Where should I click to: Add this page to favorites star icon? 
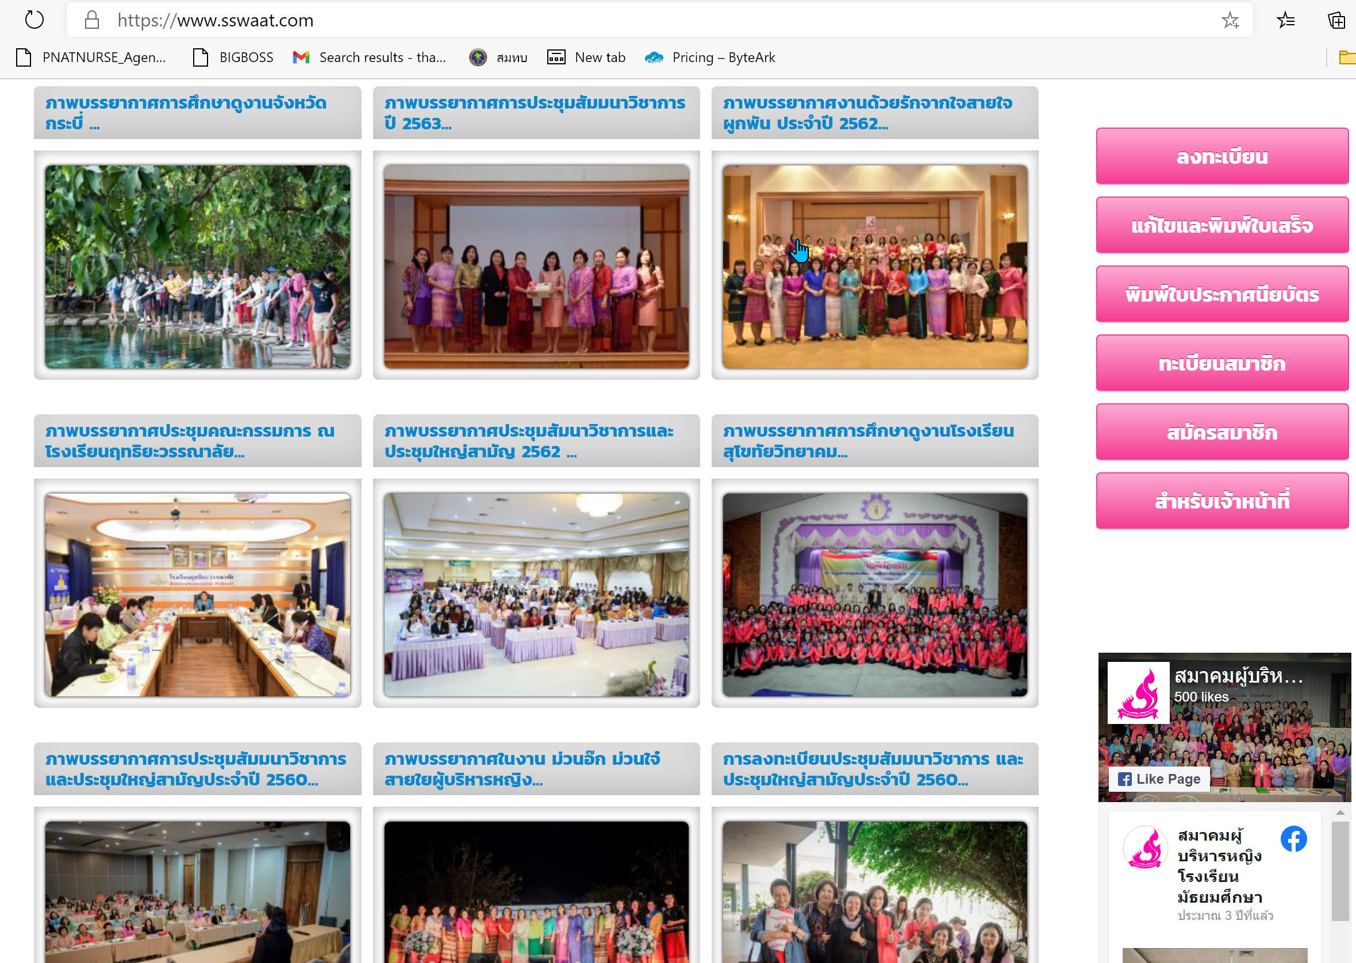tap(1230, 20)
